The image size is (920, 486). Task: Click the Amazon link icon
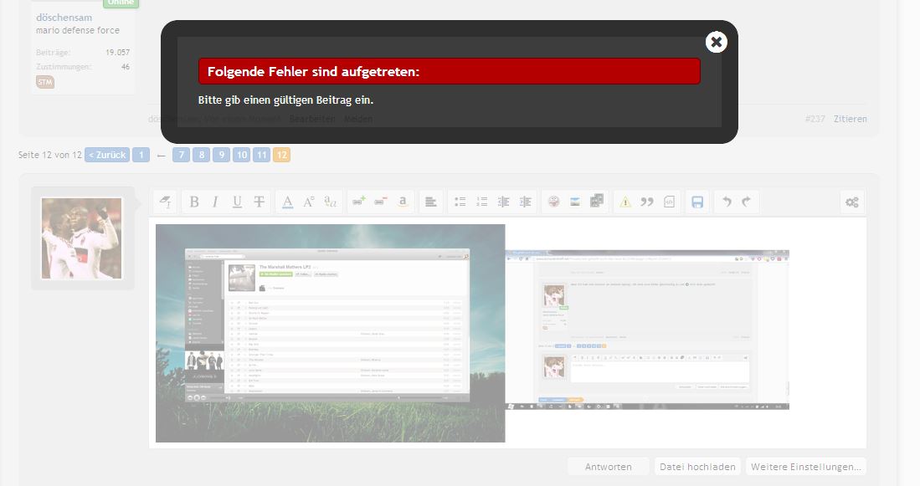(403, 202)
